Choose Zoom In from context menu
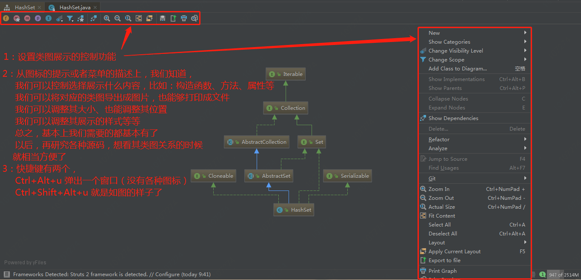 tap(475, 189)
